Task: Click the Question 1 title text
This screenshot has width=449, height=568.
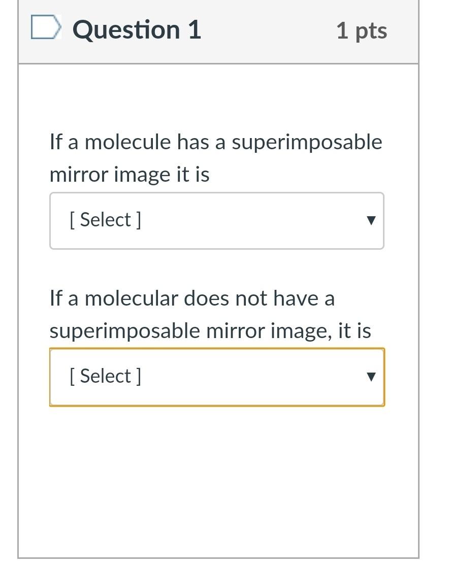Action: point(136,29)
